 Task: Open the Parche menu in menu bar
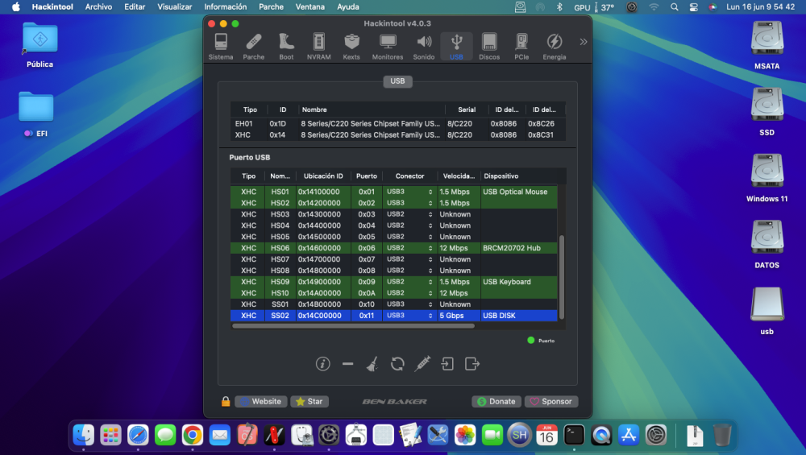[271, 6]
